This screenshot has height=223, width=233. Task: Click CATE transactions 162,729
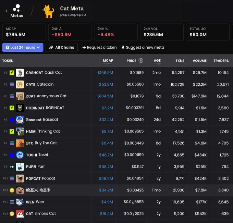(177, 84)
